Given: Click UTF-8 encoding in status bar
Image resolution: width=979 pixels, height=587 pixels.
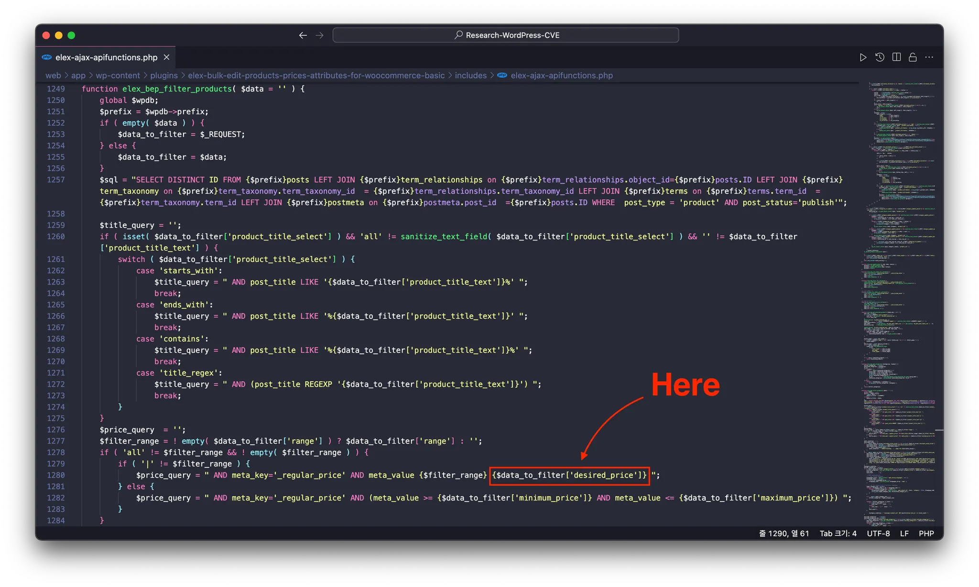Looking at the screenshot, I should (x=878, y=533).
